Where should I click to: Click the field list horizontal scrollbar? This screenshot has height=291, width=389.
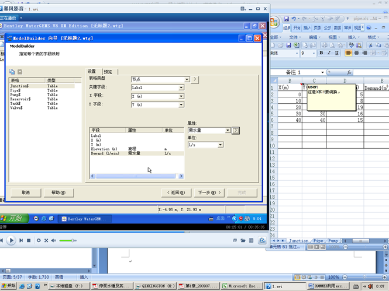[x=137, y=176]
